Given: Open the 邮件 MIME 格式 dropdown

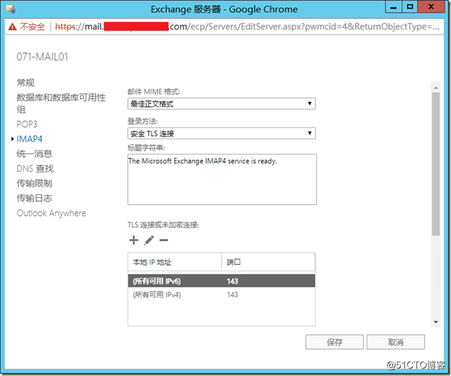Looking at the screenshot, I should (x=221, y=104).
